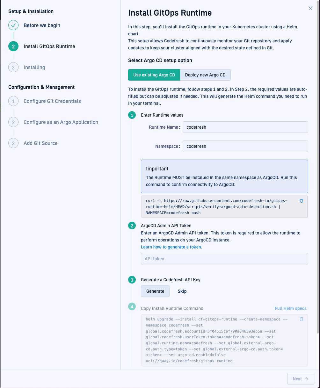Click inside the Runtime Name field
The image size is (320, 388).
[245, 127]
